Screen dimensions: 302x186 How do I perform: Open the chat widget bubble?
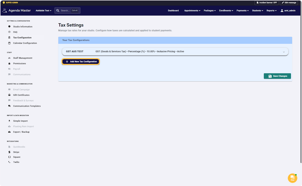pos(292,178)
